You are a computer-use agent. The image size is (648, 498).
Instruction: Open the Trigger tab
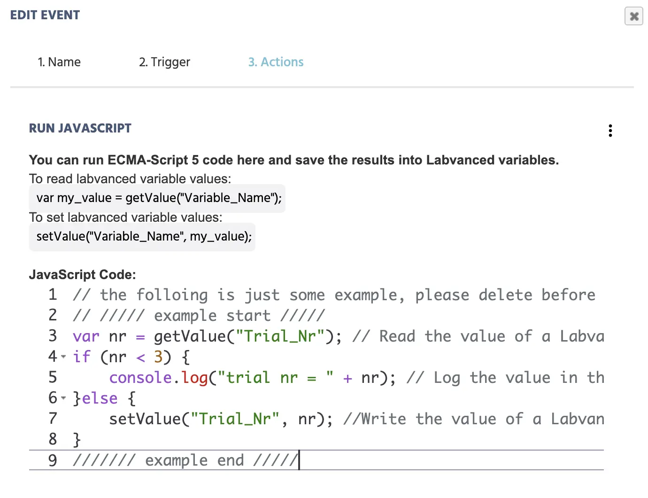click(x=164, y=62)
